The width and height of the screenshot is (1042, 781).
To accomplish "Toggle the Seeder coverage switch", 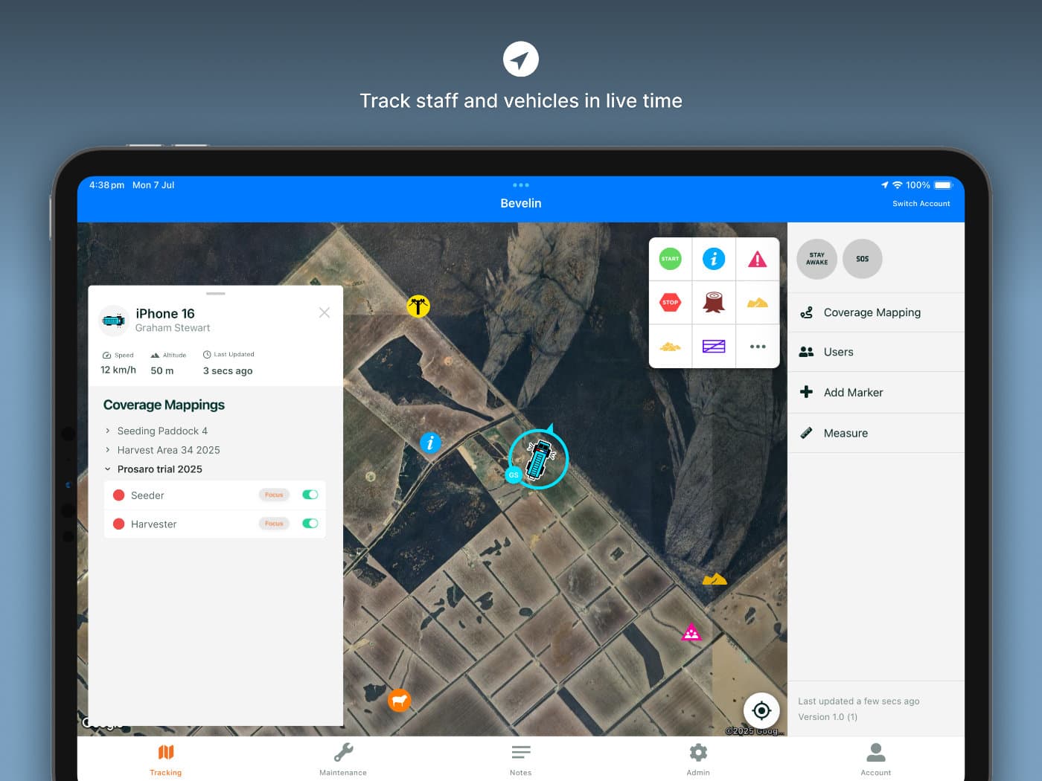I will tap(310, 495).
